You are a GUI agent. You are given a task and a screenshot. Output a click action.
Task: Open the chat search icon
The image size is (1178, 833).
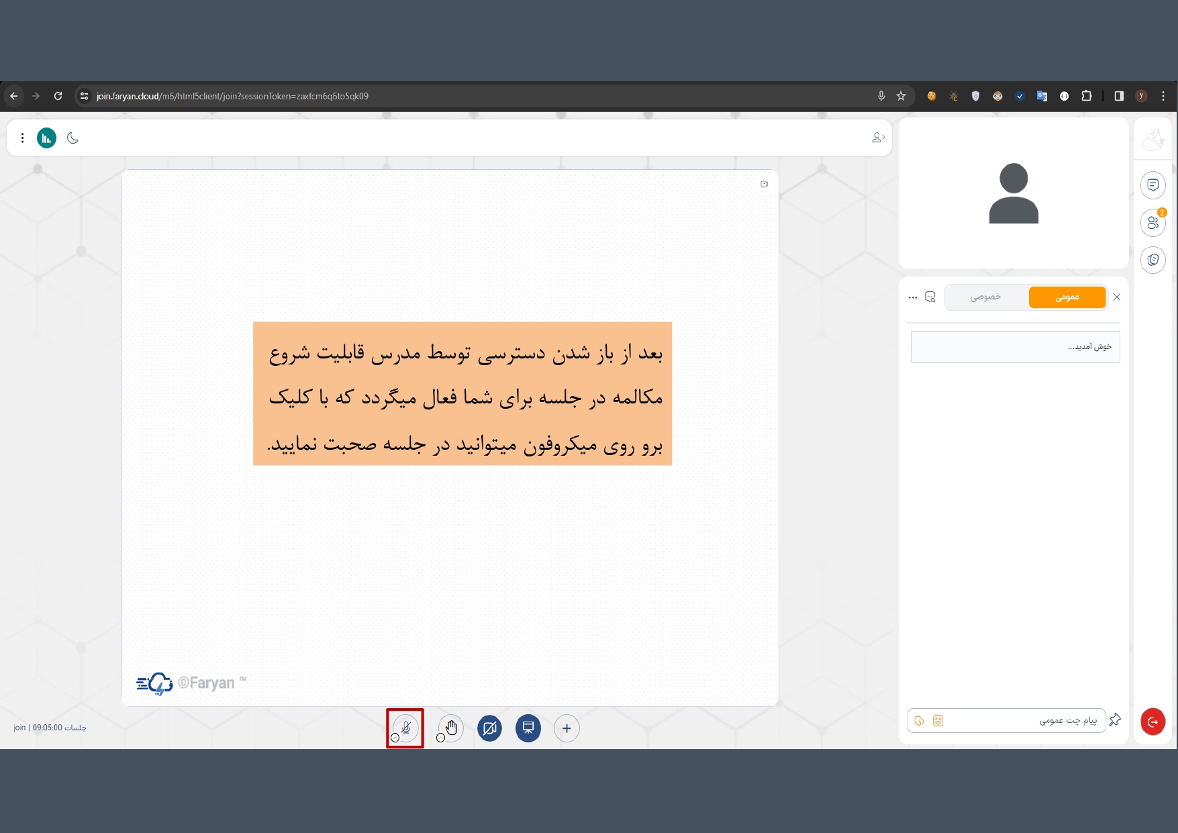930,297
